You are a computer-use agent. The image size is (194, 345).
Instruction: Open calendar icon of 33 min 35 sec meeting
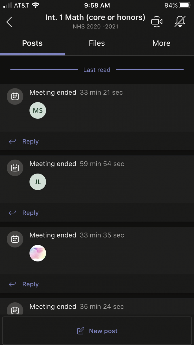click(x=15, y=239)
